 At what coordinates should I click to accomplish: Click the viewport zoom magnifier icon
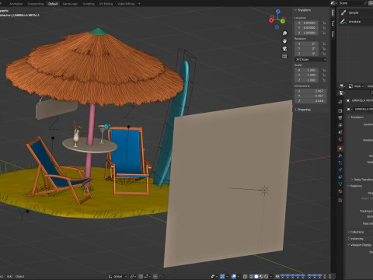click(284, 33)
